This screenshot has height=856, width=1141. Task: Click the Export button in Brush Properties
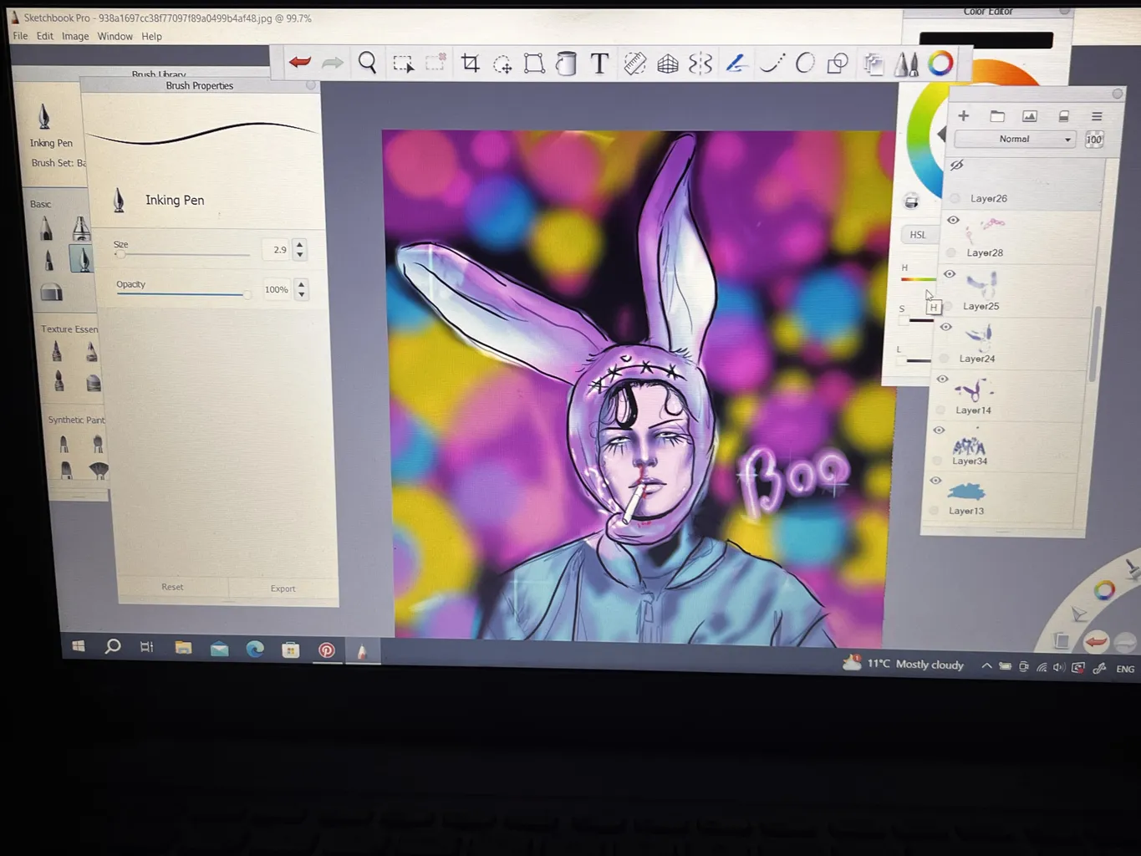pyautogui.click(x=283, y=588)
